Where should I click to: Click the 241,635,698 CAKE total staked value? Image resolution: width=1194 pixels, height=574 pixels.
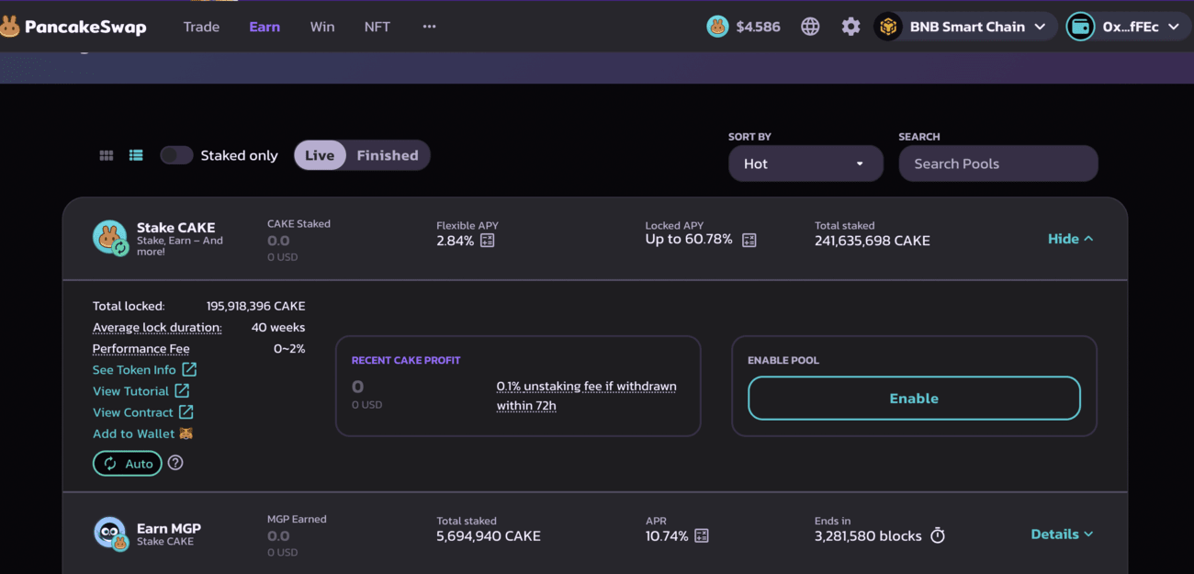point(873,241)
